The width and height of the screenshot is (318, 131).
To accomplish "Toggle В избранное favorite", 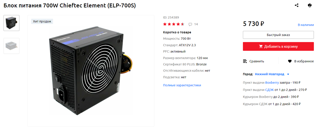I will (x=304, y=61).
